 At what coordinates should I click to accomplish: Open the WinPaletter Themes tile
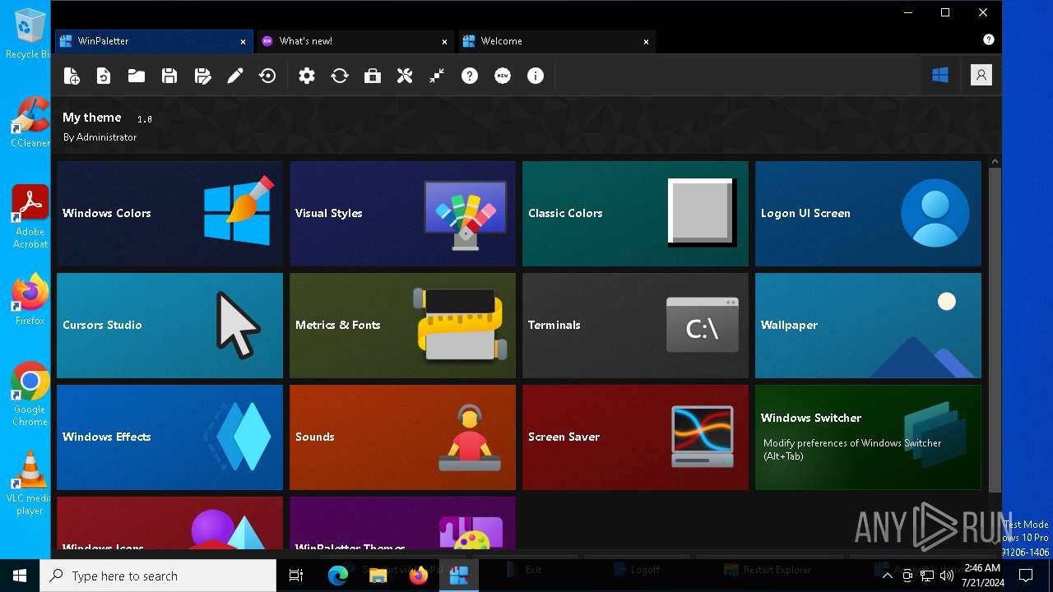click(402, 523)
